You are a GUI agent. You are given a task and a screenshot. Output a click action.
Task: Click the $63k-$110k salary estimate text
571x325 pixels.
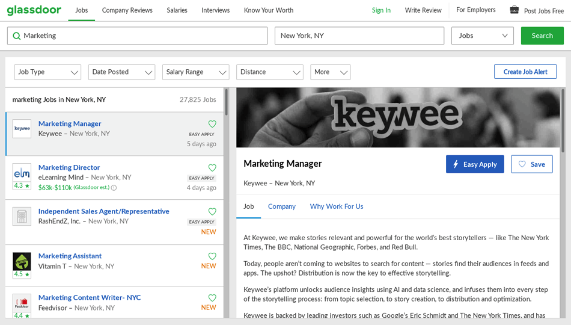(x=55, y=188)
